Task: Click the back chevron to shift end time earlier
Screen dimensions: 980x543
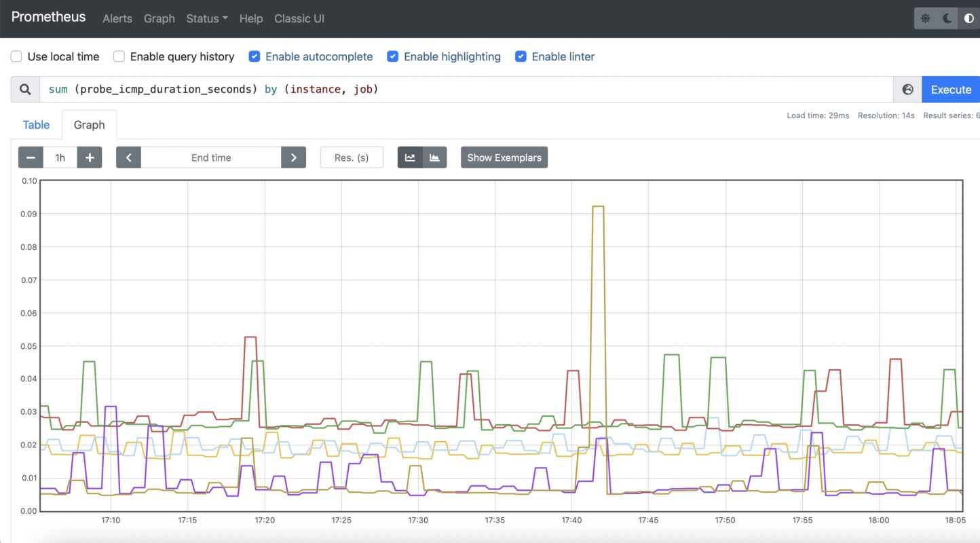Action: [128, 157]
